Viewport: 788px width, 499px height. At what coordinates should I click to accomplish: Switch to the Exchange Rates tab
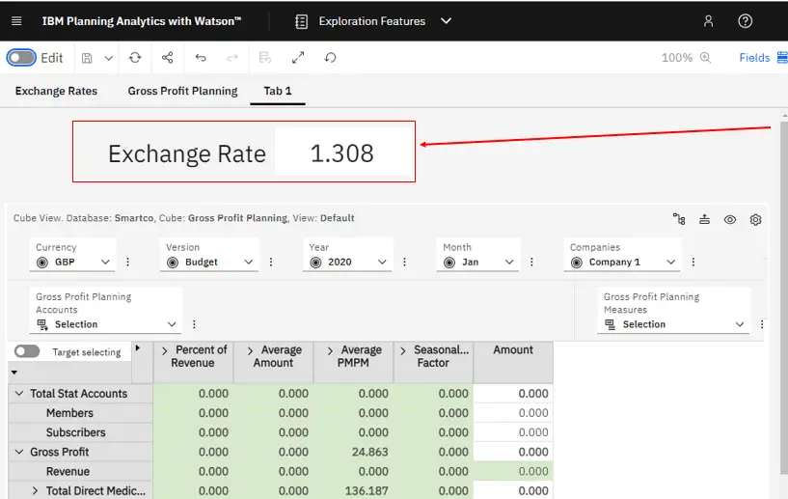click(56, 91)
